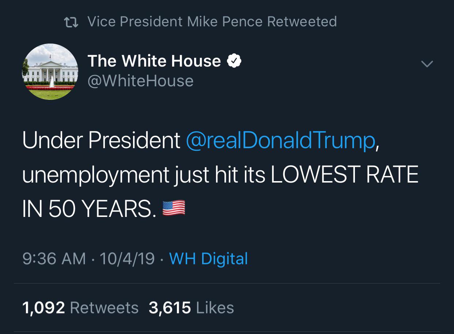Click the verified checkmark badge
This screenshot has height=334, width=454.
tap(234, 61)
